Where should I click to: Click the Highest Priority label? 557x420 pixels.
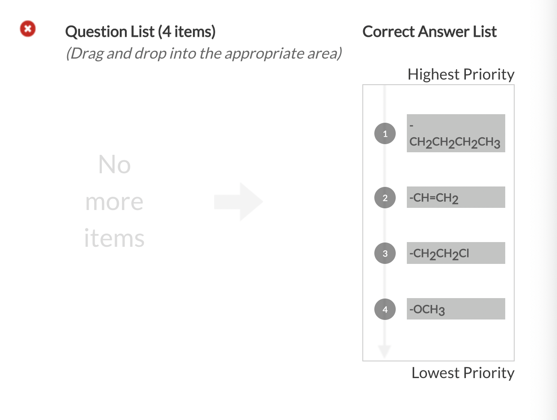(461, 74)
